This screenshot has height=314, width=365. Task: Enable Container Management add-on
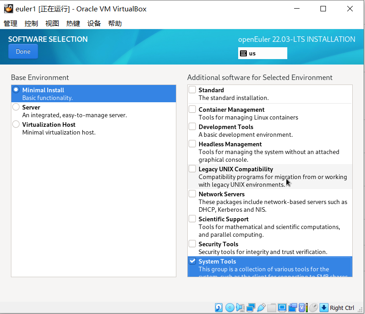click(192, 109)
